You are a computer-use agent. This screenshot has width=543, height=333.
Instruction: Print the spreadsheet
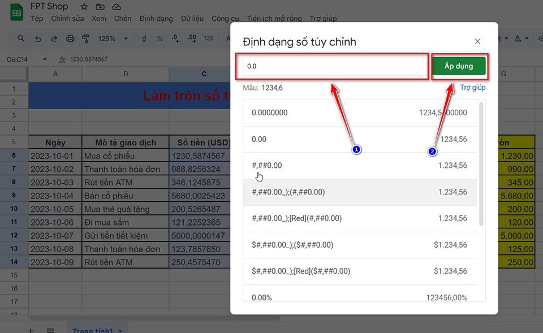pos(70,38)
